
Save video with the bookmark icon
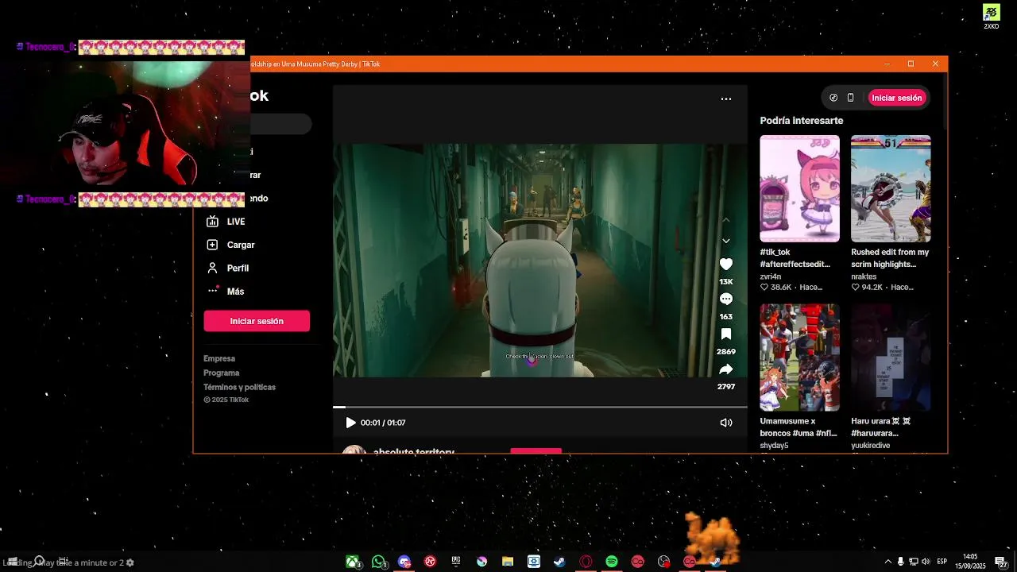pos(725,334)
